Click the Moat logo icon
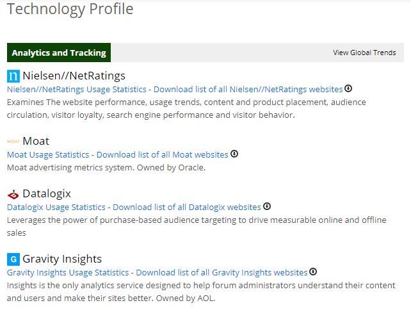 [13, 142]
